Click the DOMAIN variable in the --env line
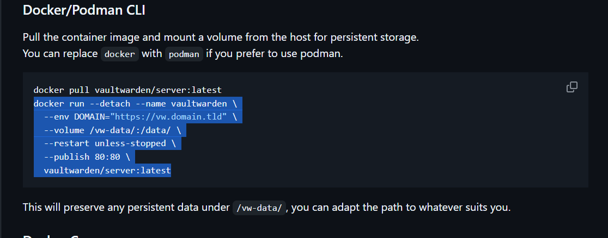The width and height of the screenshot is (608, 238). click(x=89, y=117)
